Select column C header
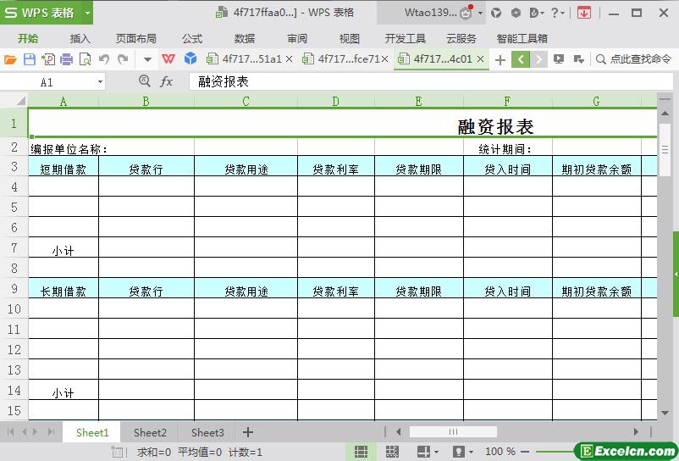The width and height of the screenshot is (679, 461). tap(246, 102)
